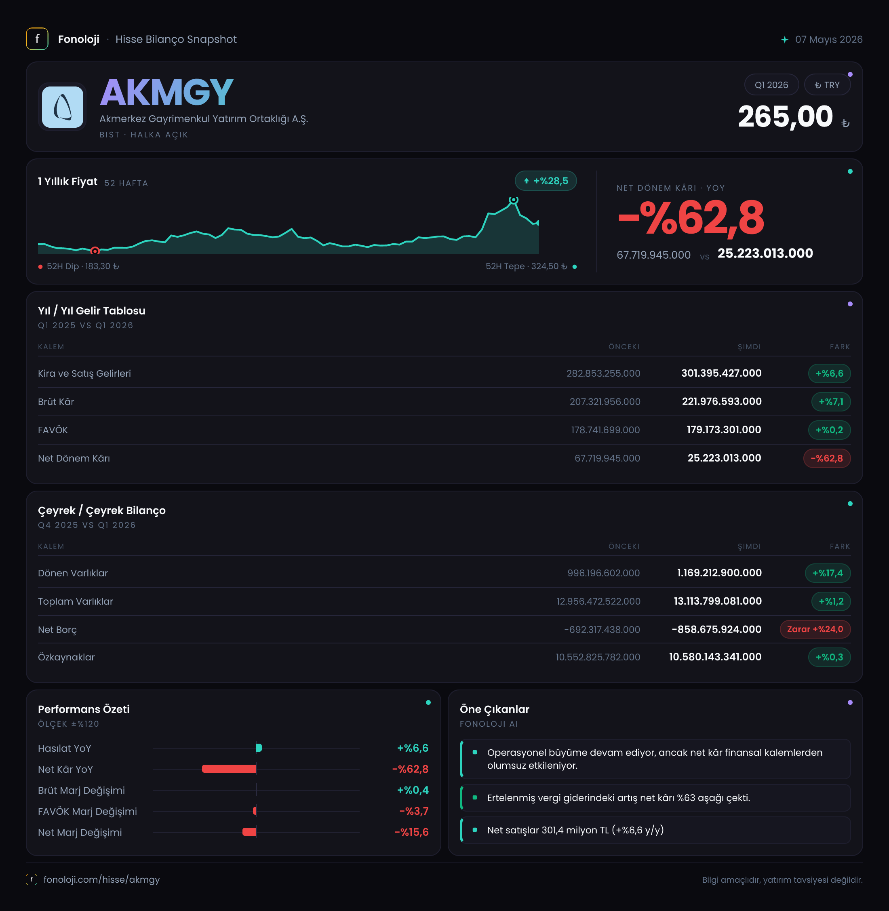Open the fonoloji.com/hisse/akmgy footer link
Image resolution: width=889 pixels, height=911 pixels.
101,880
